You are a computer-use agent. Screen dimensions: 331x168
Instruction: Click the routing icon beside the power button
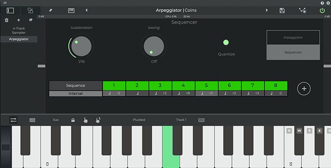302,11
